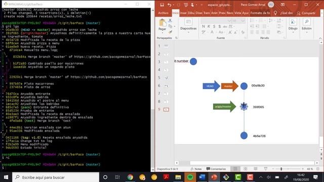Collapse the ribbon with the chevron
Screen dimensions: 324x182
tap(320, 38)
